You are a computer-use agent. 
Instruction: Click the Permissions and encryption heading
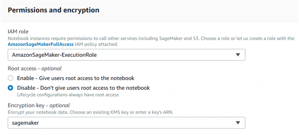[x=53, y=10]
